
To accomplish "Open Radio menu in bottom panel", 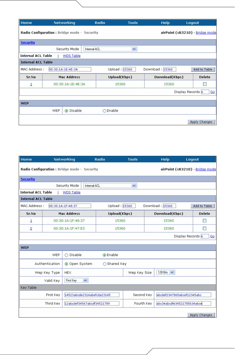I will point(100,159).
